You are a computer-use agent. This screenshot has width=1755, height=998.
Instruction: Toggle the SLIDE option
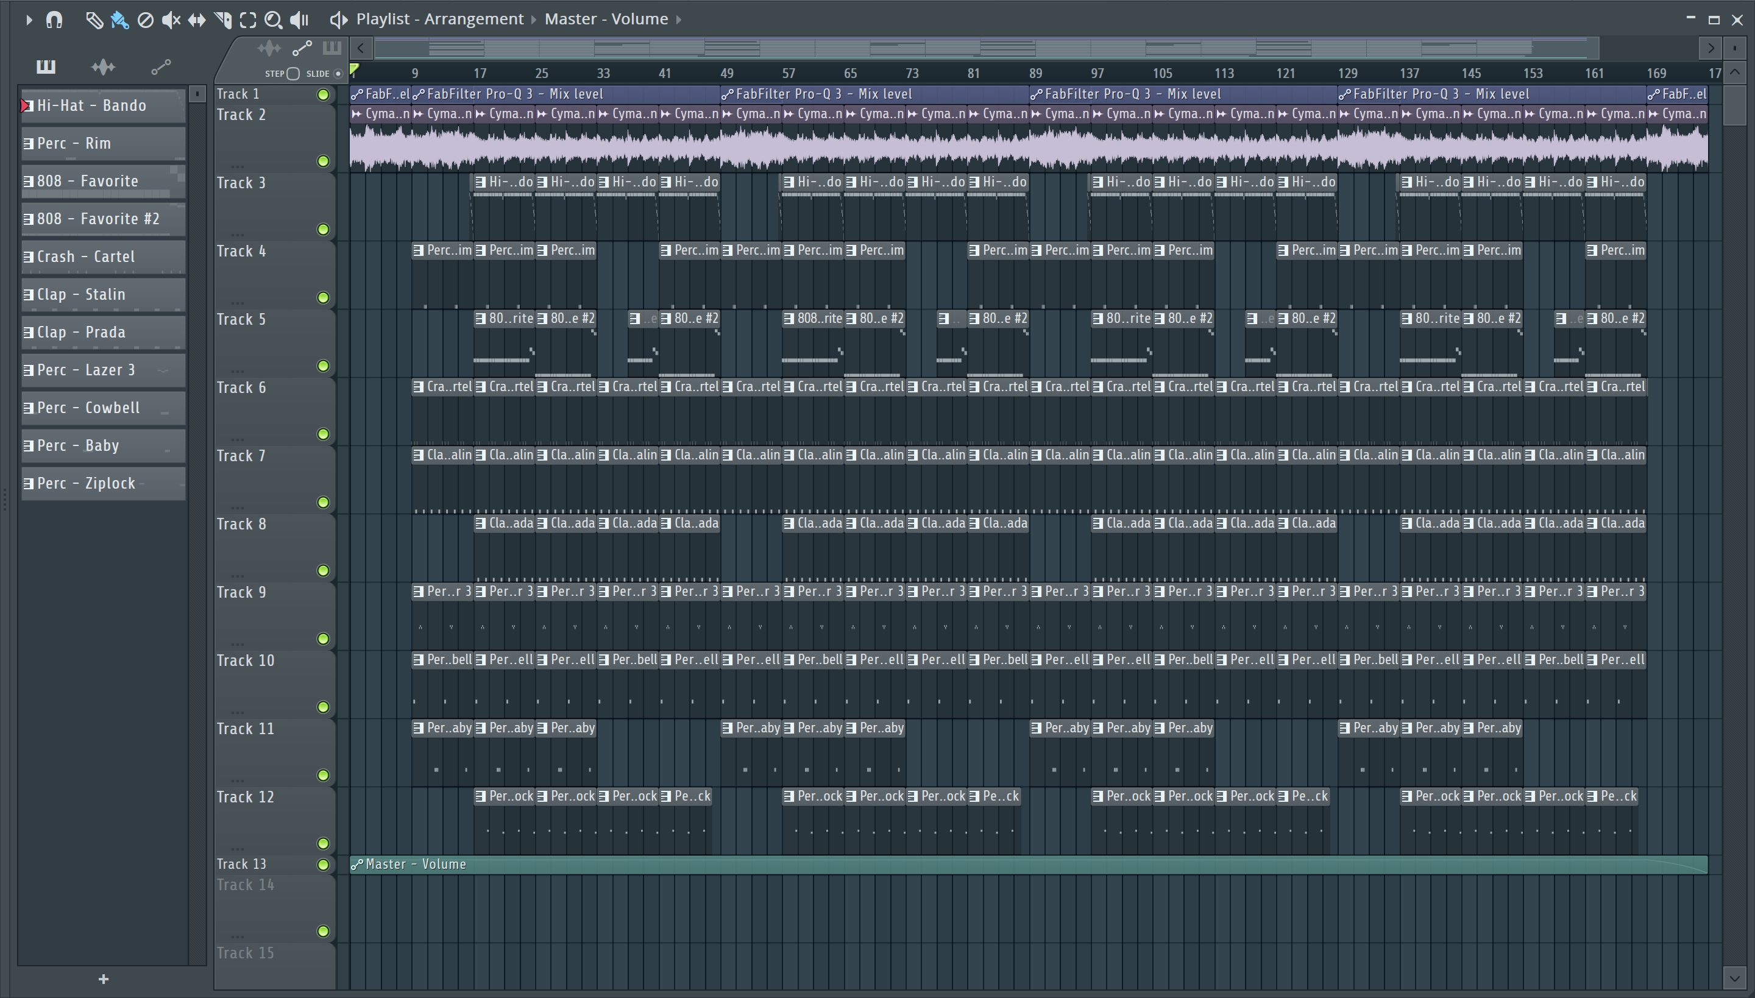tap(338, 73)
